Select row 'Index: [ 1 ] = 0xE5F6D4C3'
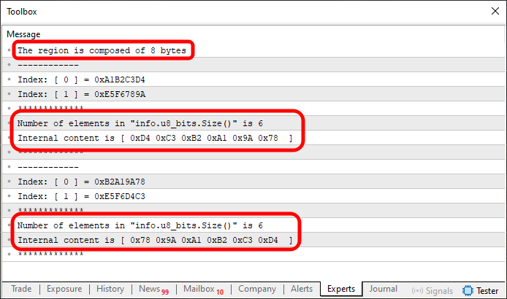The image size is (507, 299). pyautogui.click(x=254, y=196)
